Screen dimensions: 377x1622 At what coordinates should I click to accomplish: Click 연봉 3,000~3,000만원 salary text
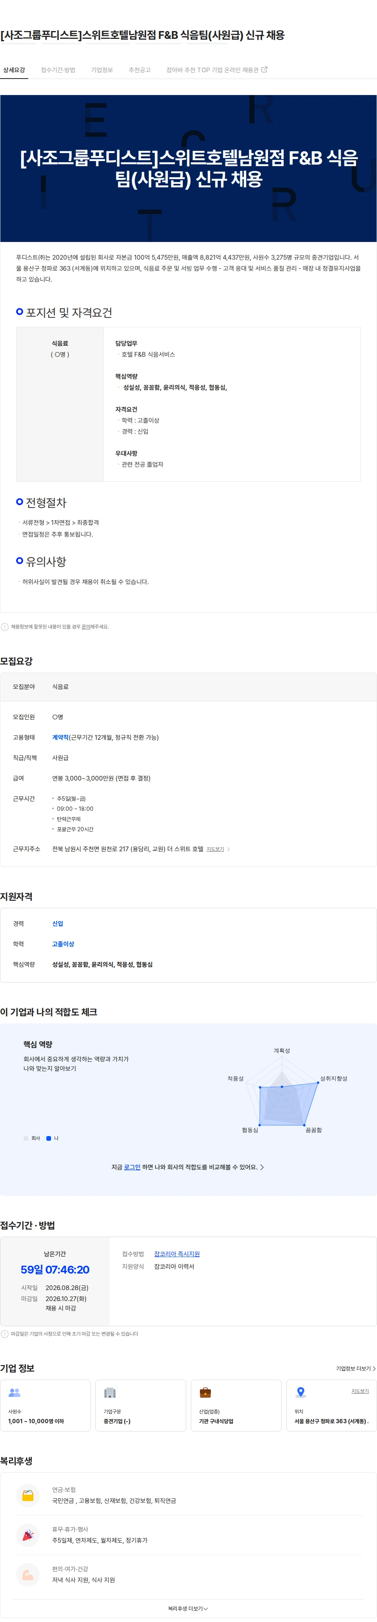point(101,778)
